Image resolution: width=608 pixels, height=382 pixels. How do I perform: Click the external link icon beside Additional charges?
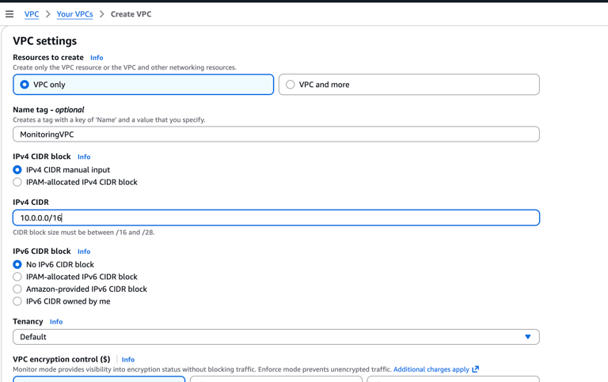pyautogui.click(x=476, y=369)
